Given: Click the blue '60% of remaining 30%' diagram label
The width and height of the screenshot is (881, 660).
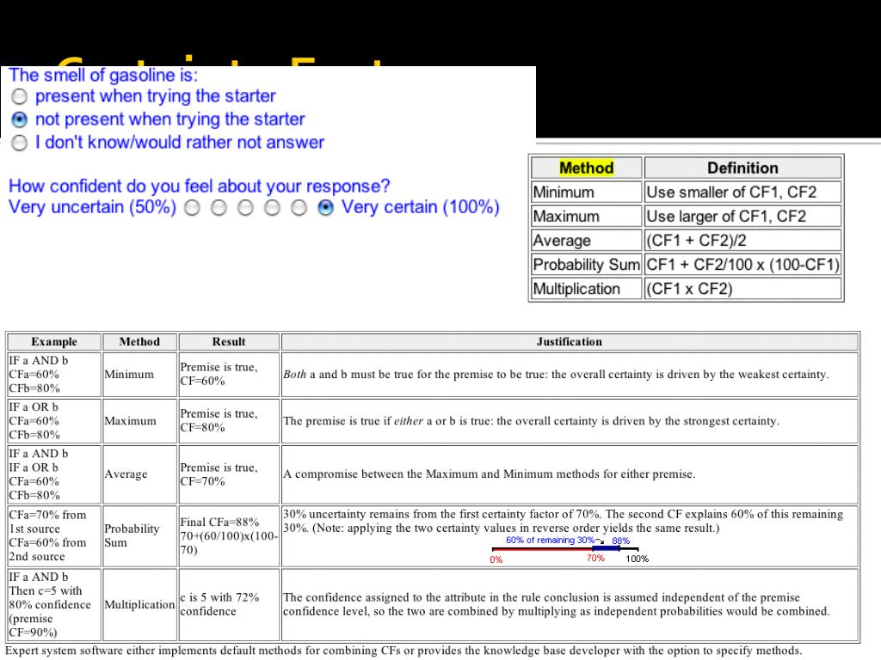Looking at the screenshot, I should click(x=550, y=540).
